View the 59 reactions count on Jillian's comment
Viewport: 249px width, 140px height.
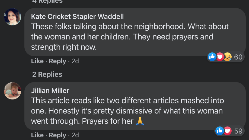pos(238,131)
